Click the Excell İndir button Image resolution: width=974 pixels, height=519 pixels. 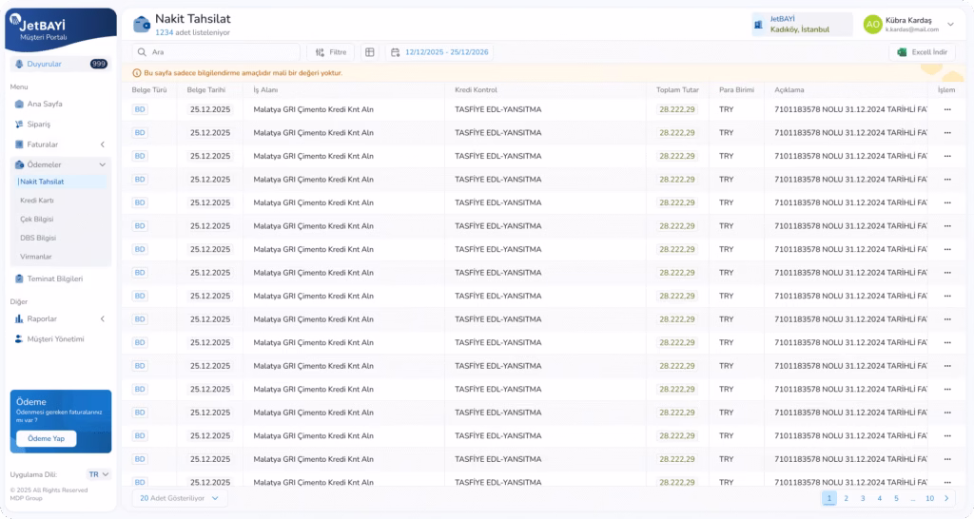pyautogui.click(x=921, y=52)
